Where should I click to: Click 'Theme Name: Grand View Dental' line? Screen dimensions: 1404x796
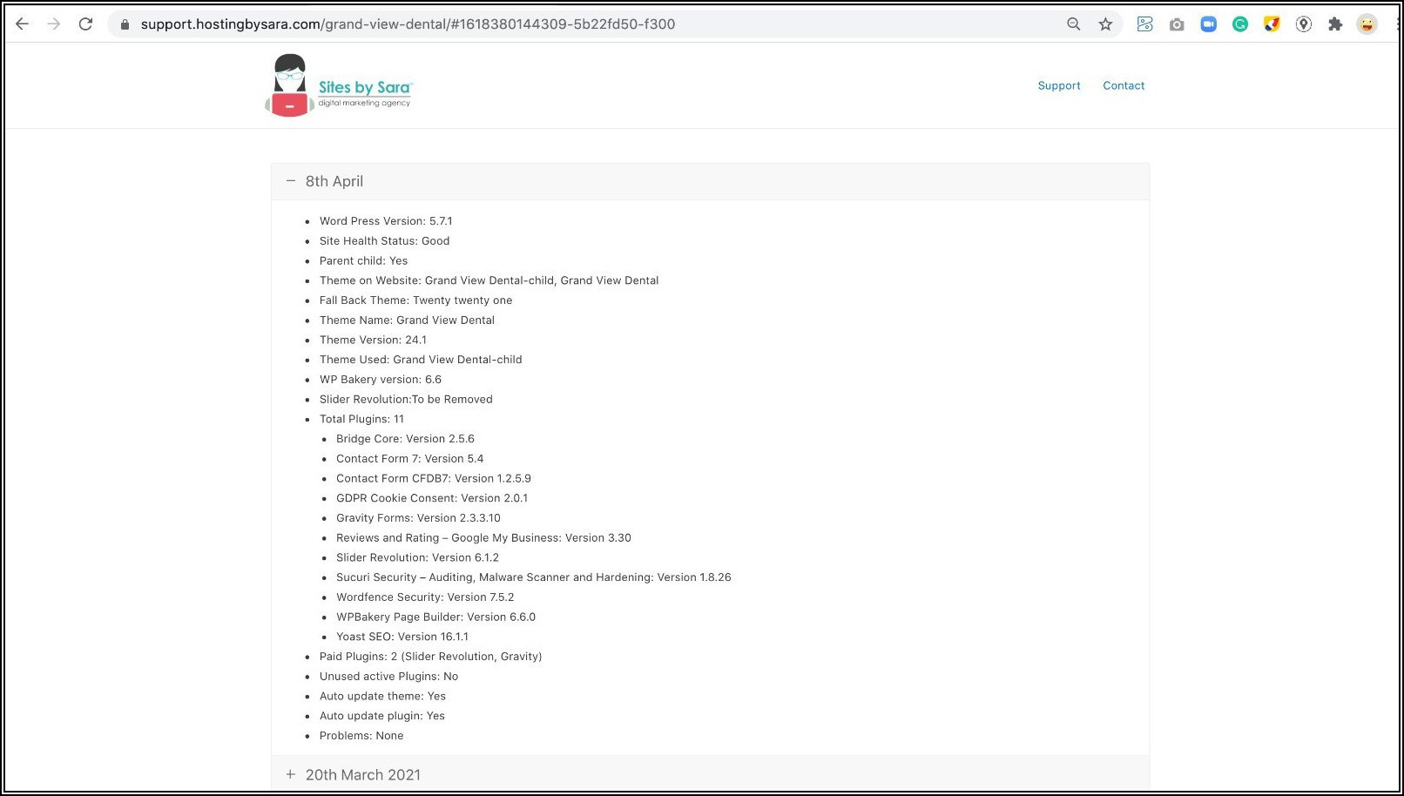coord(407,320)
